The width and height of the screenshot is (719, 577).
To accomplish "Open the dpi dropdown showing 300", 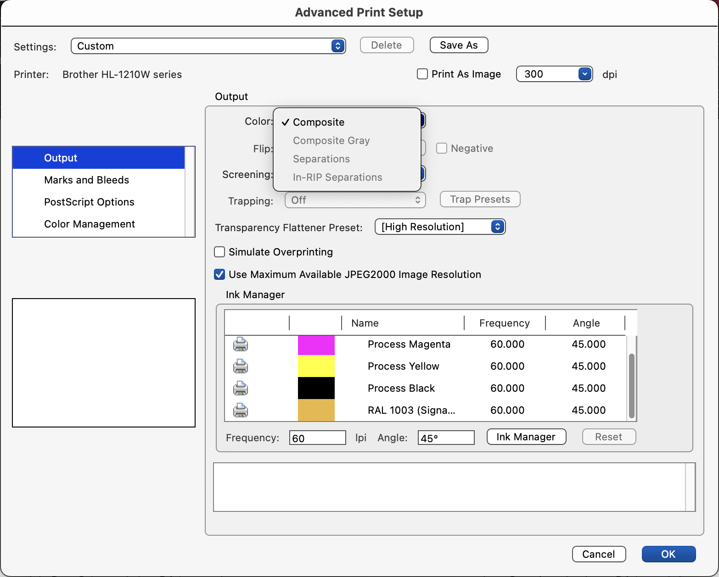I will point(554,74).
